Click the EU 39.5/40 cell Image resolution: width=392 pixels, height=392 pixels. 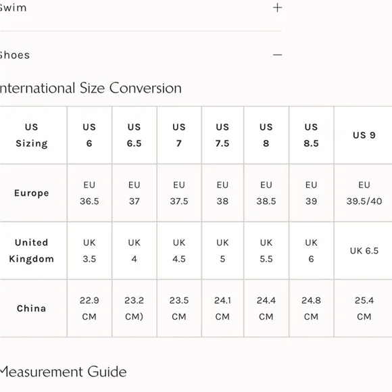(364, 193)
